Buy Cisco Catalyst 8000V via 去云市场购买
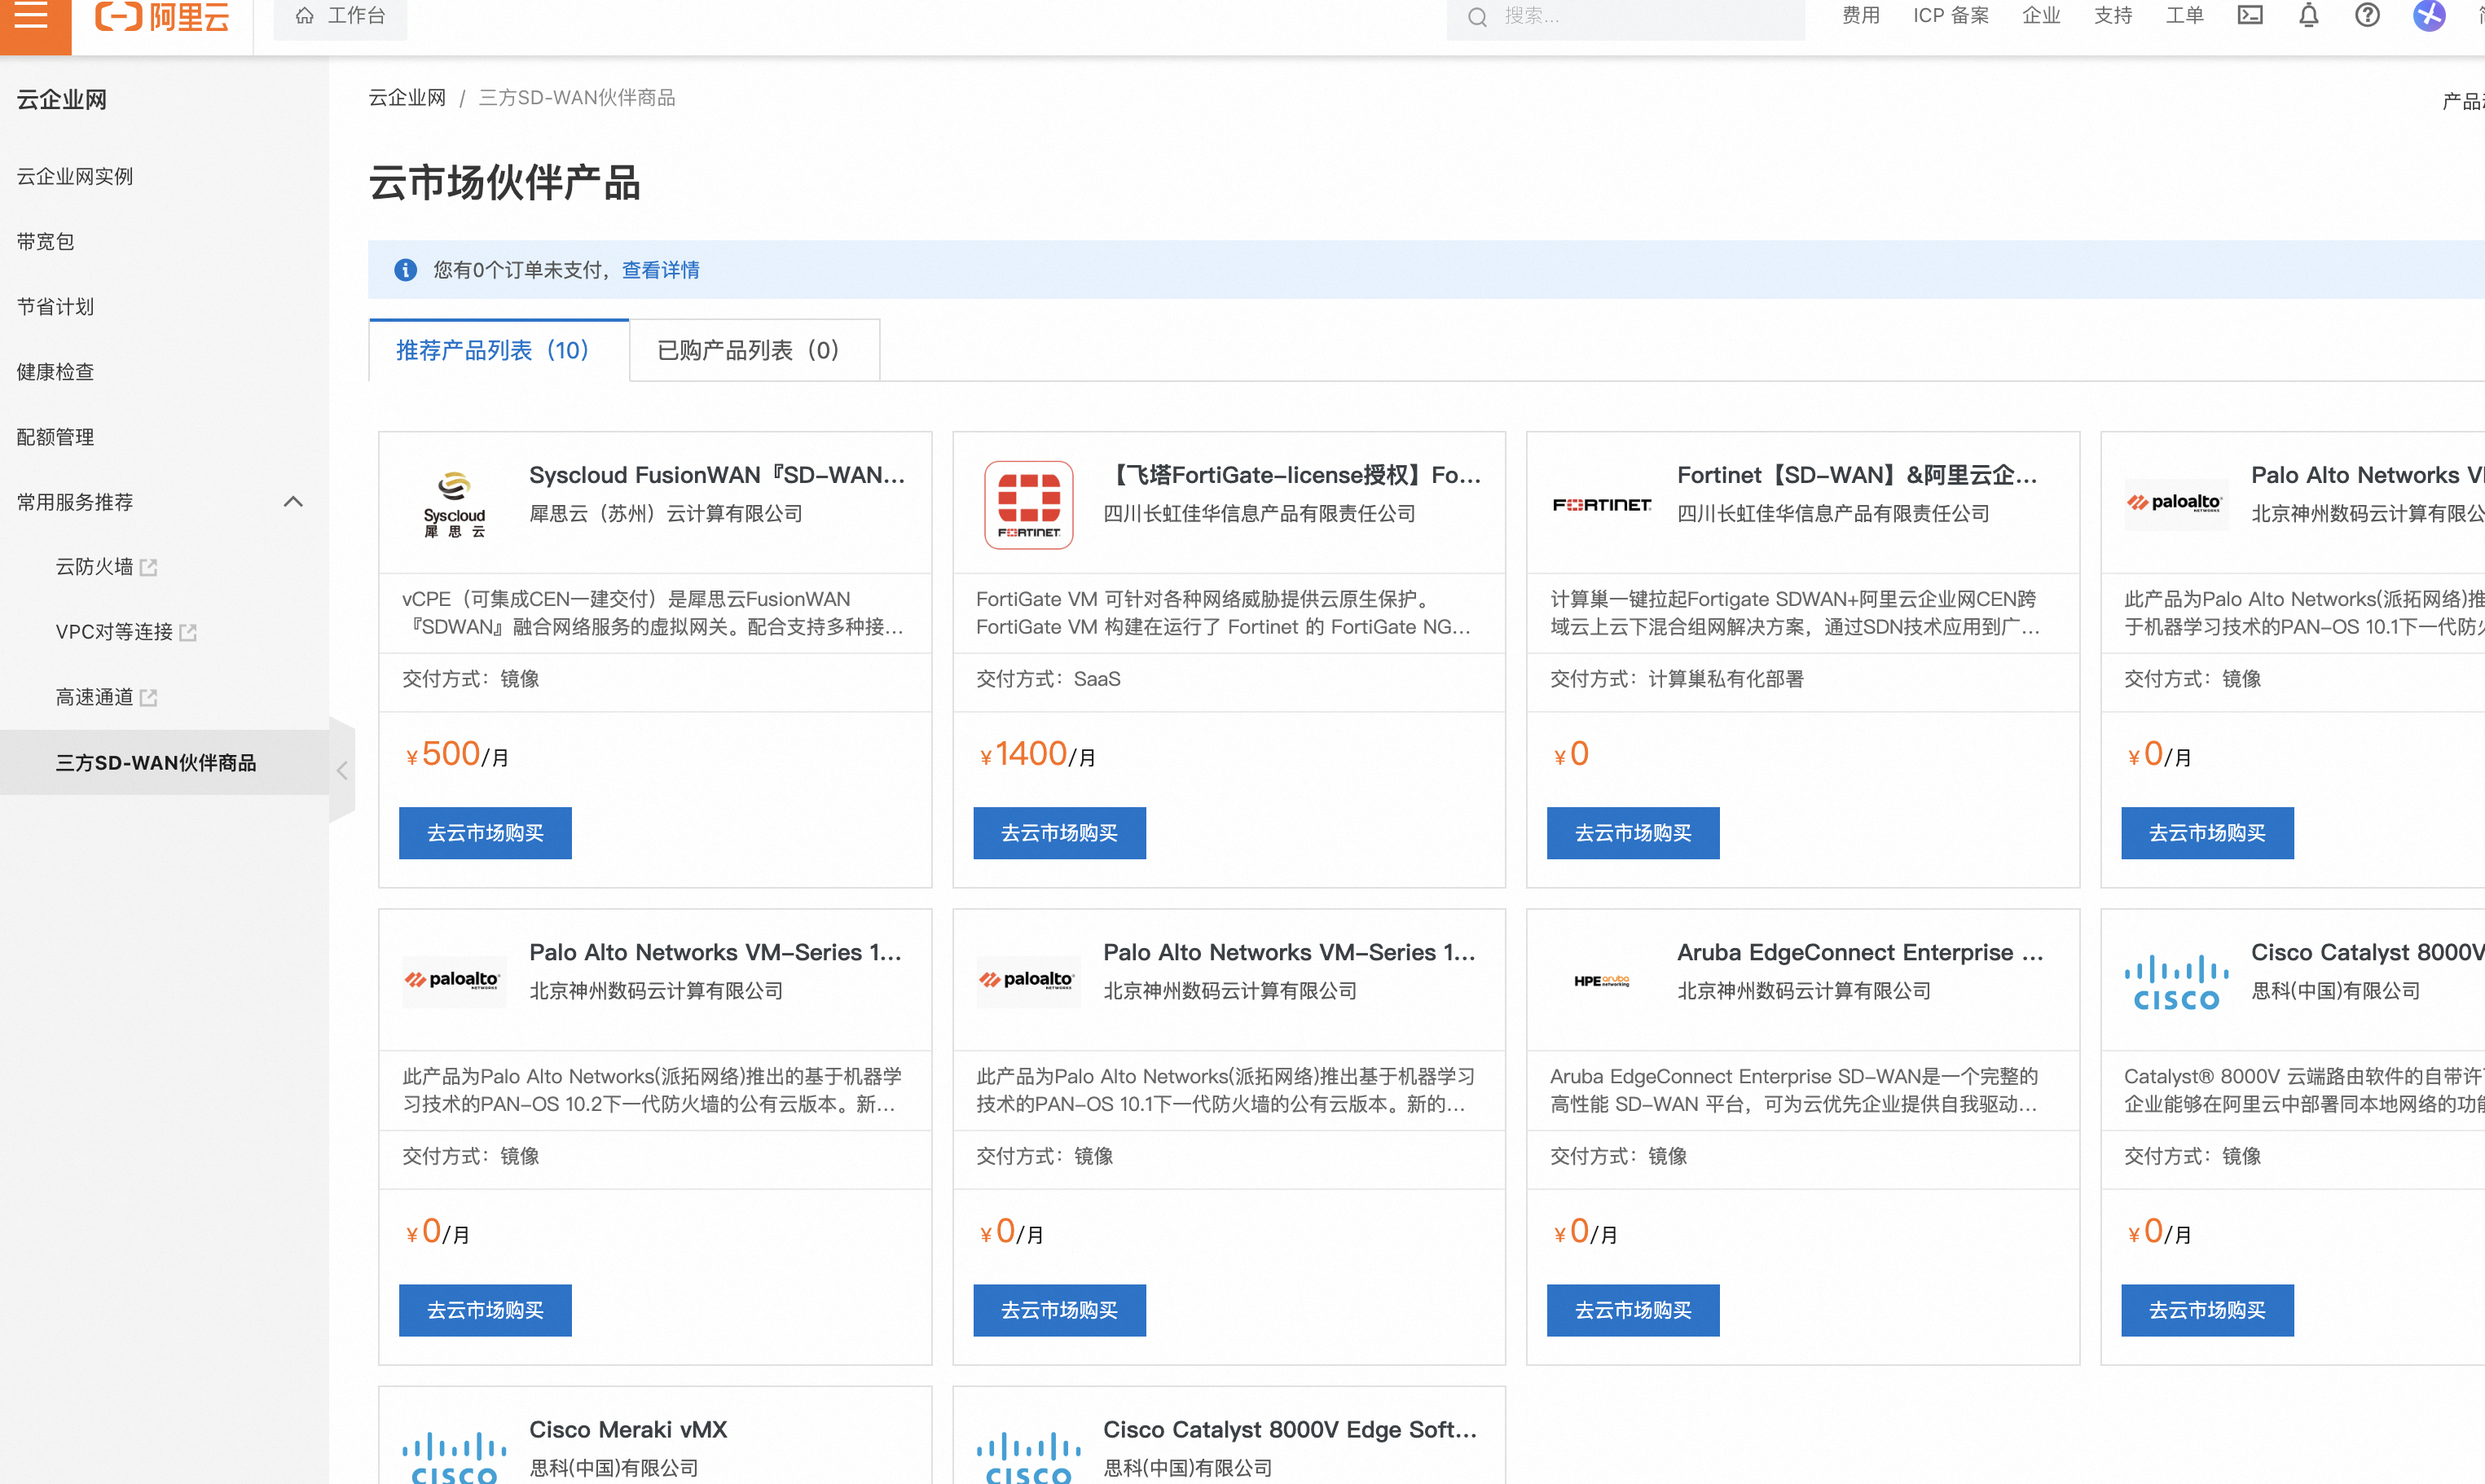 (x=2207, y=1310)
